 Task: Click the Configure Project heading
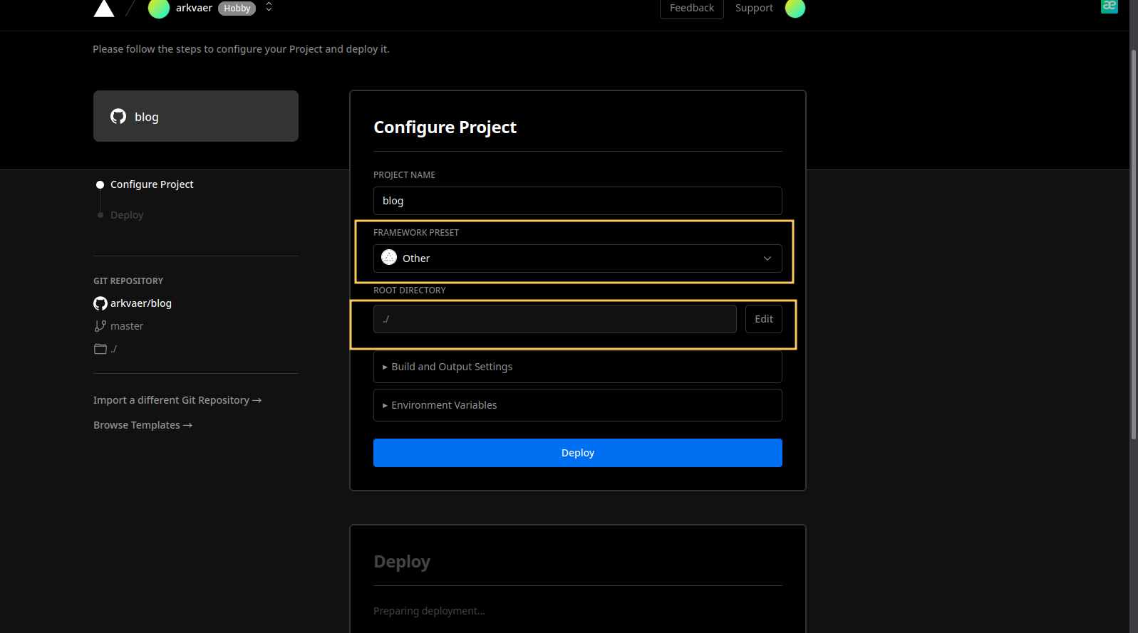[x=445, y=127]
